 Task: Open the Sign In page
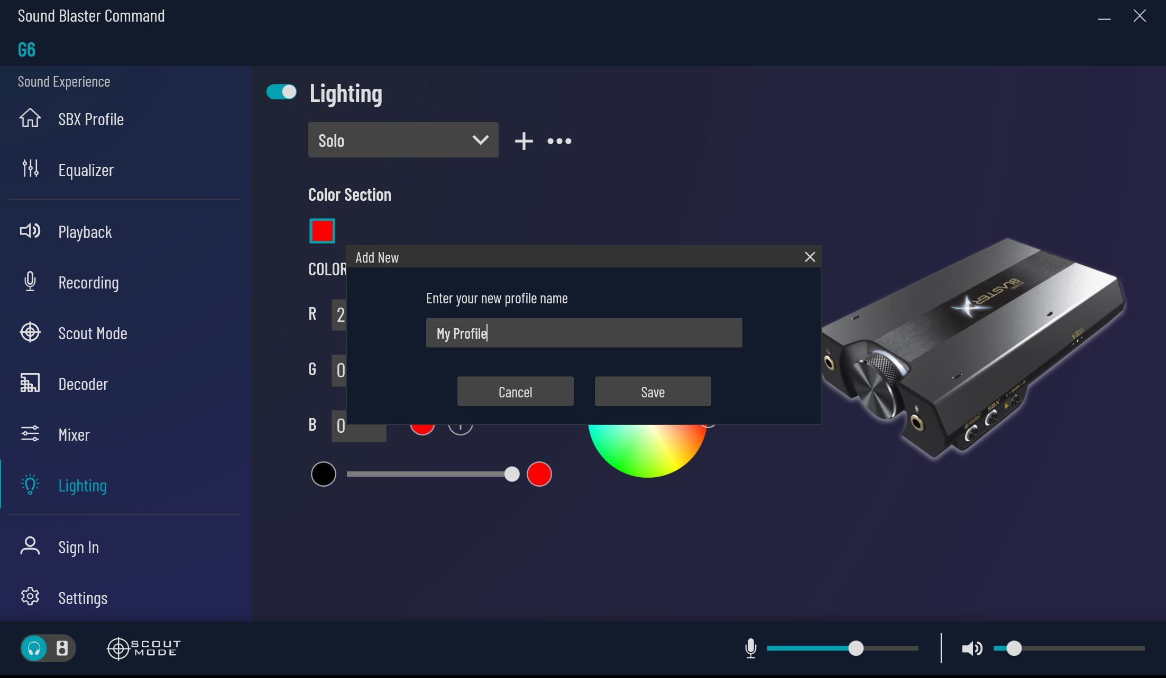[78, 547]
